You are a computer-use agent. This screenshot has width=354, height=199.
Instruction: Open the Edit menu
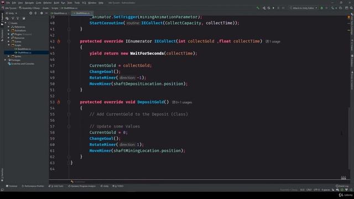14,3
